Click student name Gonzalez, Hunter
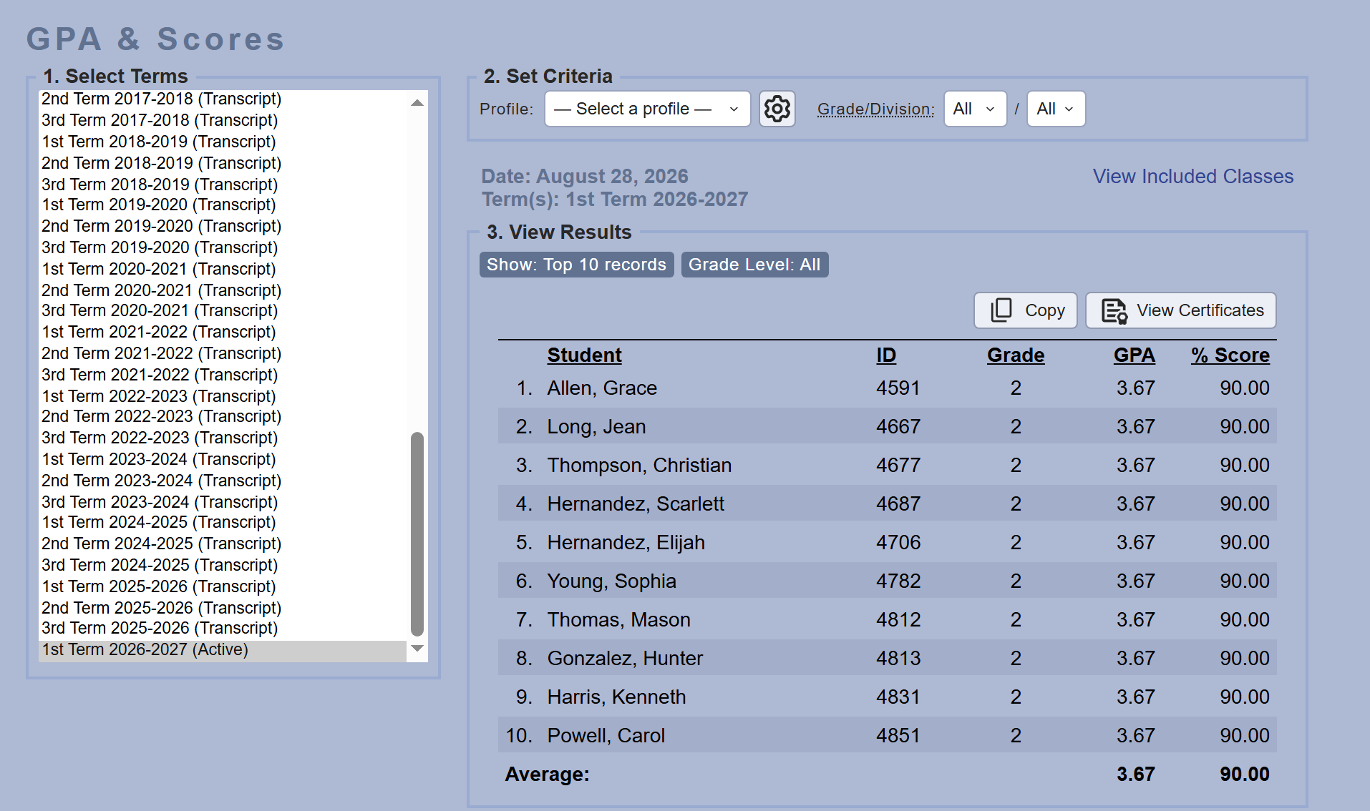The height and width of the screenshot is (811, 1370). pyautogui.click(x=625, y=659)
